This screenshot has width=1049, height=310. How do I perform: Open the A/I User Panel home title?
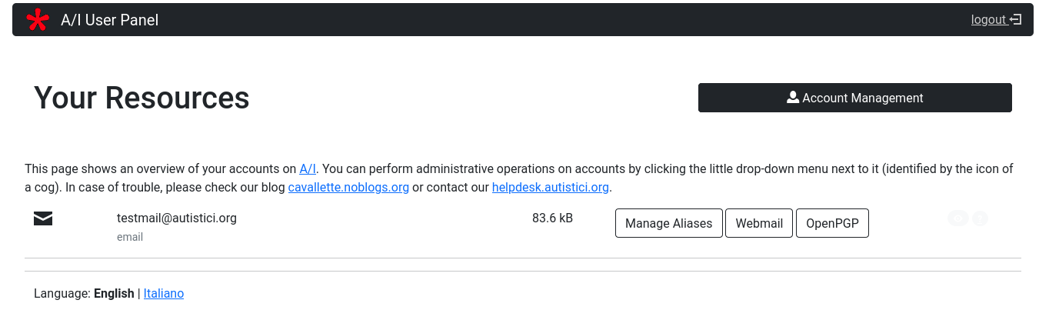[109, 20]
